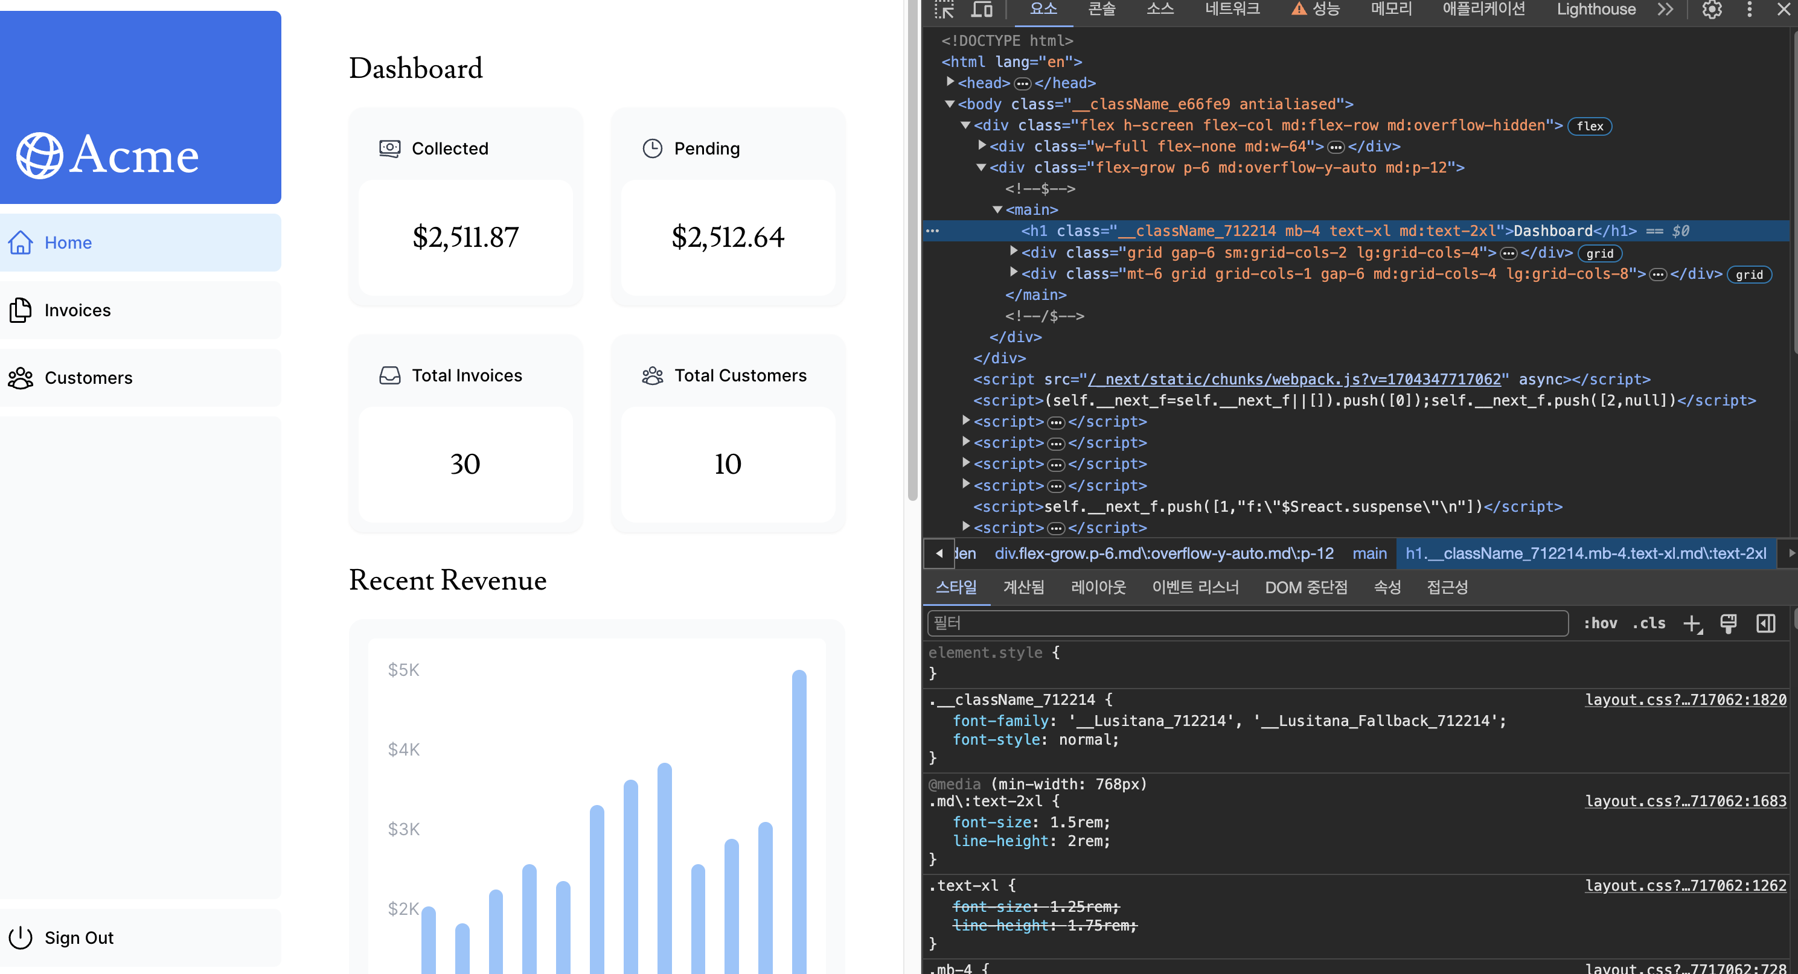Screen dimensions: 1798x974
Task: Show more DevTools tabs chevron
Action: (x=1665, y=10)
